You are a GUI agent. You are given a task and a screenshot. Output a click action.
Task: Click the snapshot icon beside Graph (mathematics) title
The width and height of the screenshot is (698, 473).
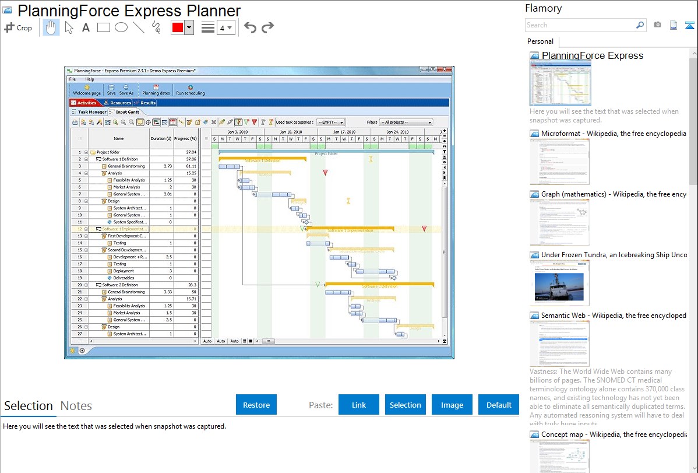click(534, 194)
